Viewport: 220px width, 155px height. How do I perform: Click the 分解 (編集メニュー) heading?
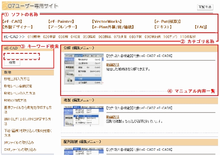(79, 48)
